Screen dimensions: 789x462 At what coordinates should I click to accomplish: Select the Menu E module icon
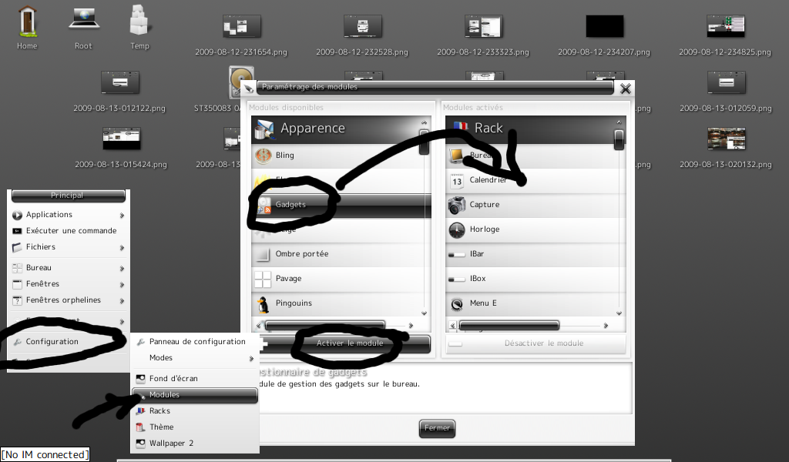457,303
